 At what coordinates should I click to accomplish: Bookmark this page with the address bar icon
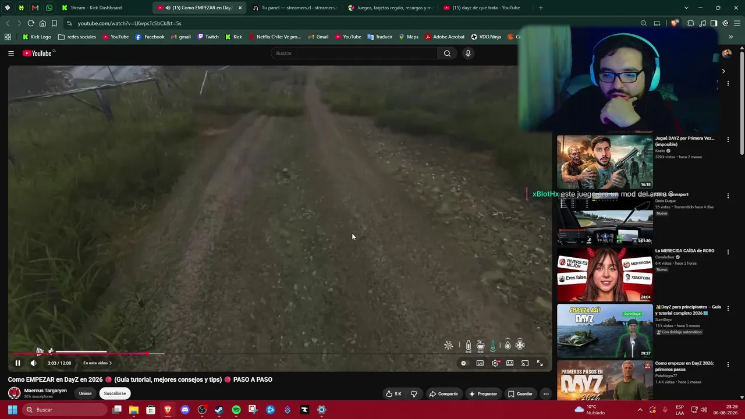click(54, 23)
